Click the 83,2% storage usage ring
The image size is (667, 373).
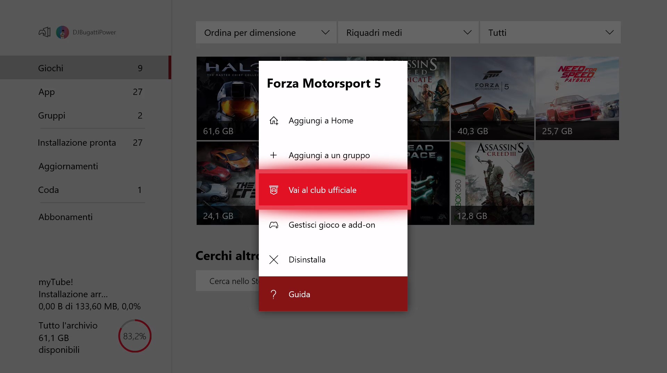point(135,336)
